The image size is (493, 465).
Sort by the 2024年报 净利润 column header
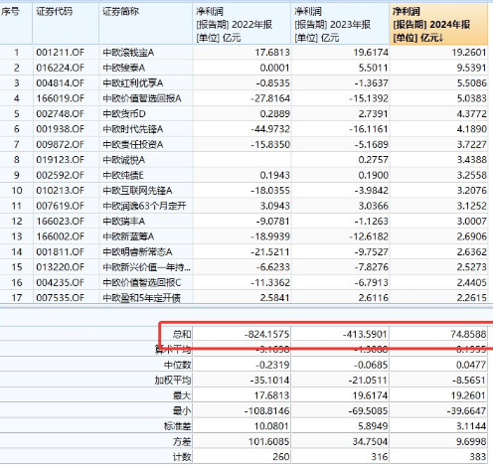(438, 24)
